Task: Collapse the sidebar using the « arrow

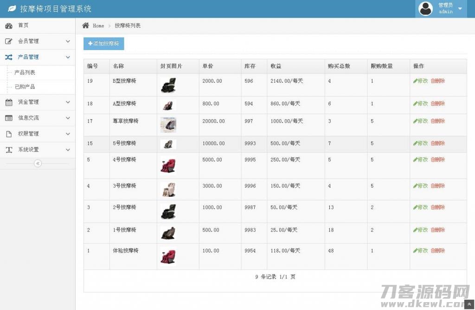Action: point(38,163)
